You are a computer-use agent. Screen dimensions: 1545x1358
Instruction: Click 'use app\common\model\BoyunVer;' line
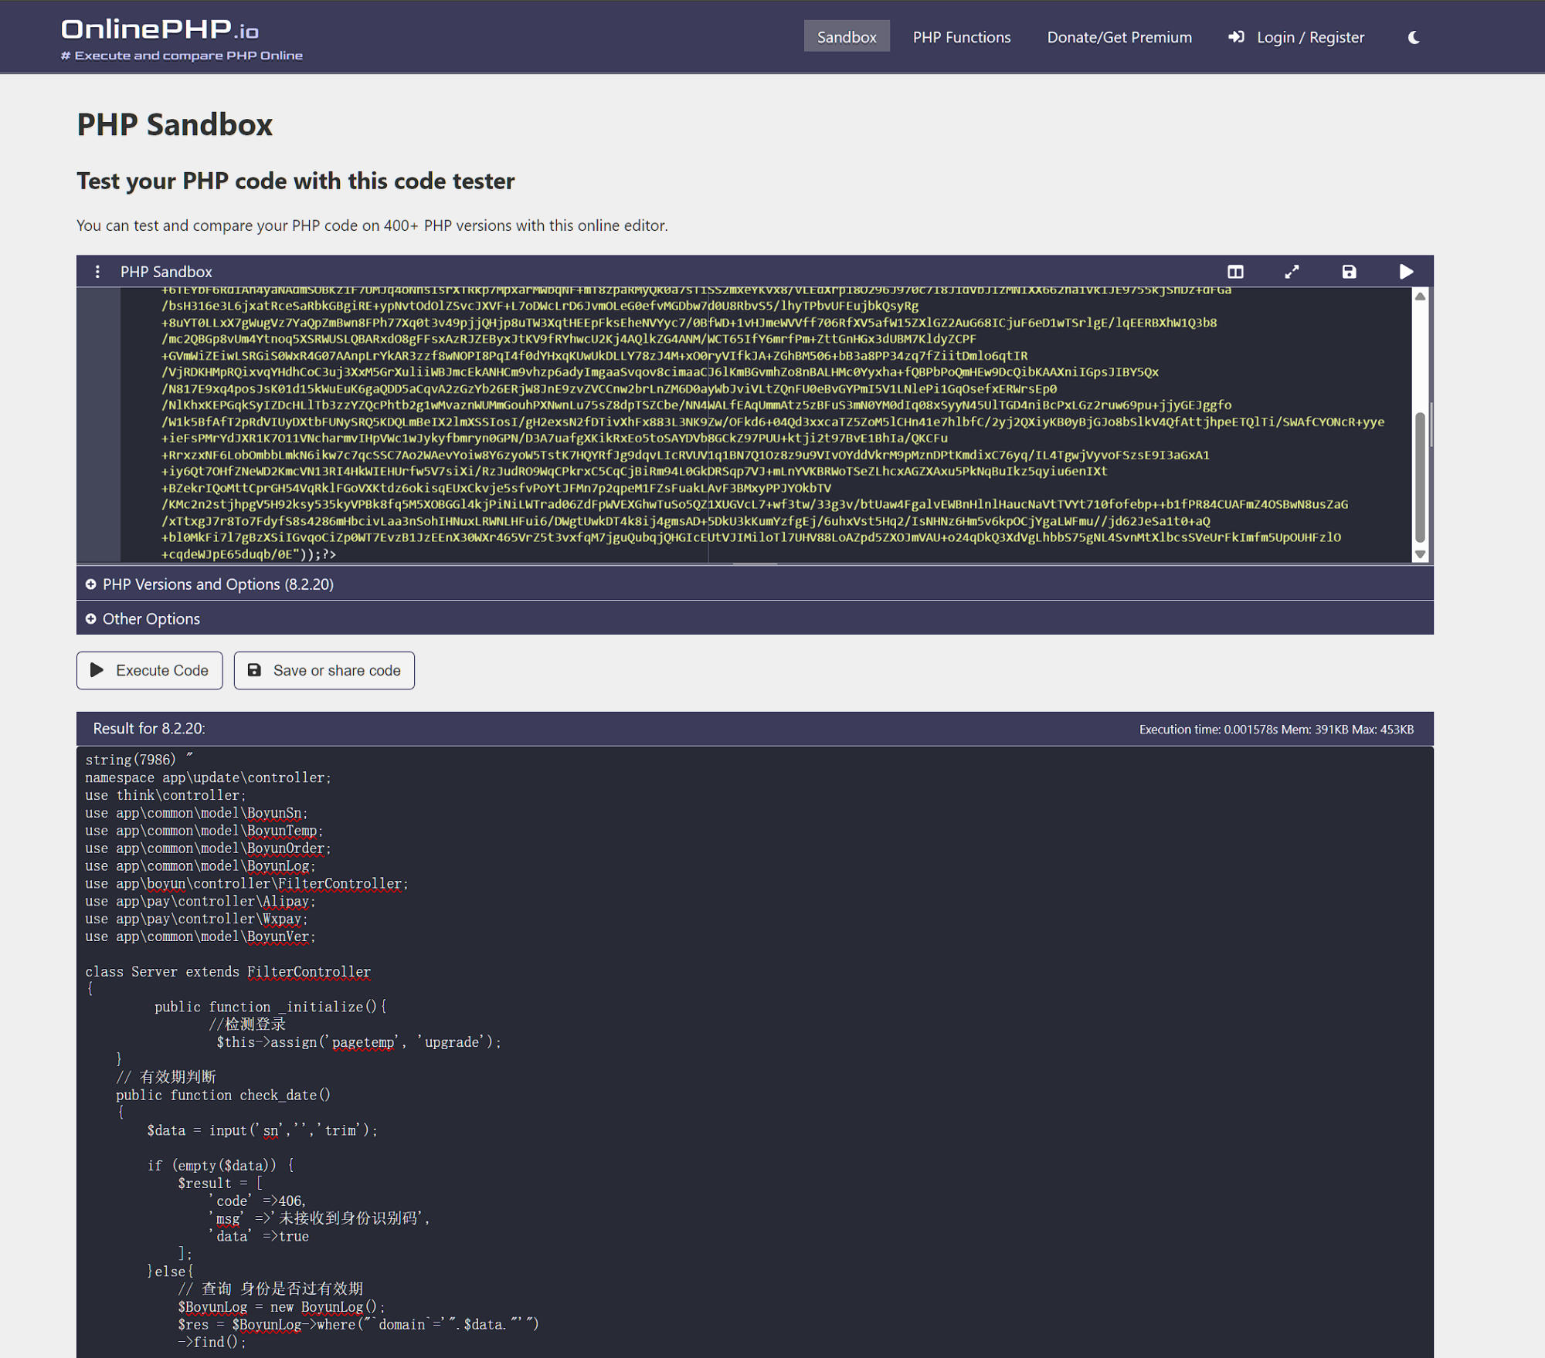click(200, 936)
